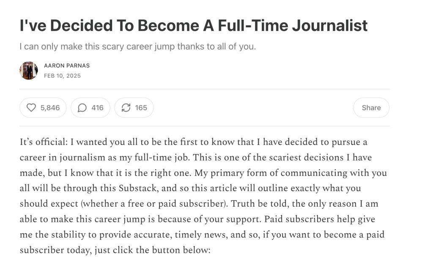
Task: Click the 5,846 likes count
Action: [50, 108]
